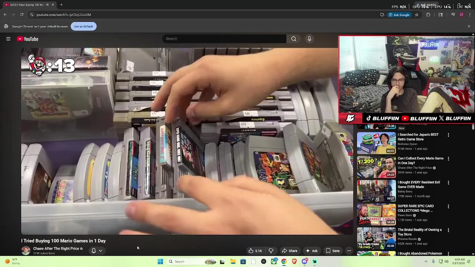Screen dimensions: 475x267
Task: Open Task View on the taskbar
Action: tap(222, 262)
